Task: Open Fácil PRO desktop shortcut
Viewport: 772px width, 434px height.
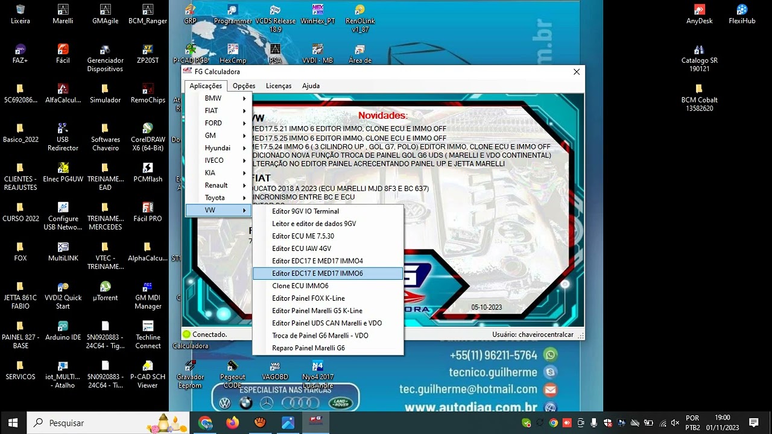Action: (x=148, y=212)
